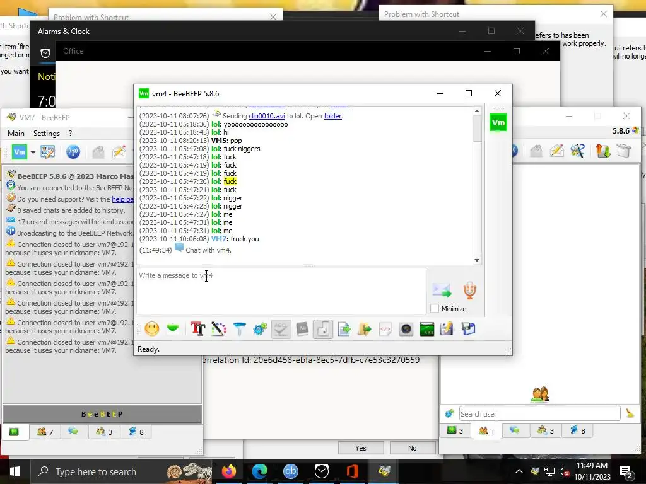This screenshot has width=646, height=484.
Task: Open the emoticon picker in chat toolbar
Action: [152, 329]
